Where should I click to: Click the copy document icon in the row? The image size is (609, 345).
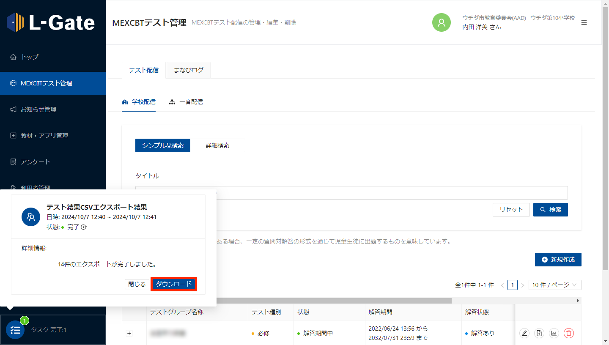[x=539, y=333]
